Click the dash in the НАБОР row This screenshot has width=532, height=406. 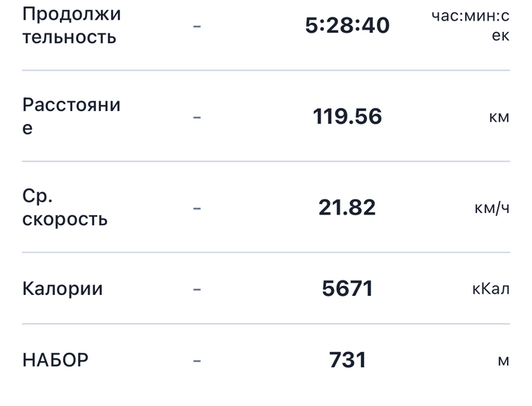197,360
